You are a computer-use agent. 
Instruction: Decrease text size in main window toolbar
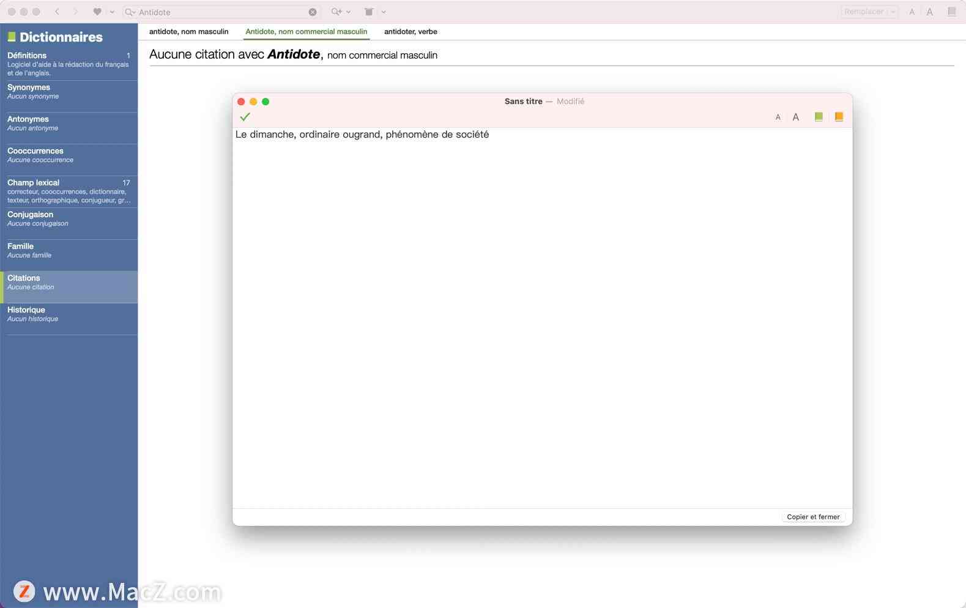coord(912,12)
